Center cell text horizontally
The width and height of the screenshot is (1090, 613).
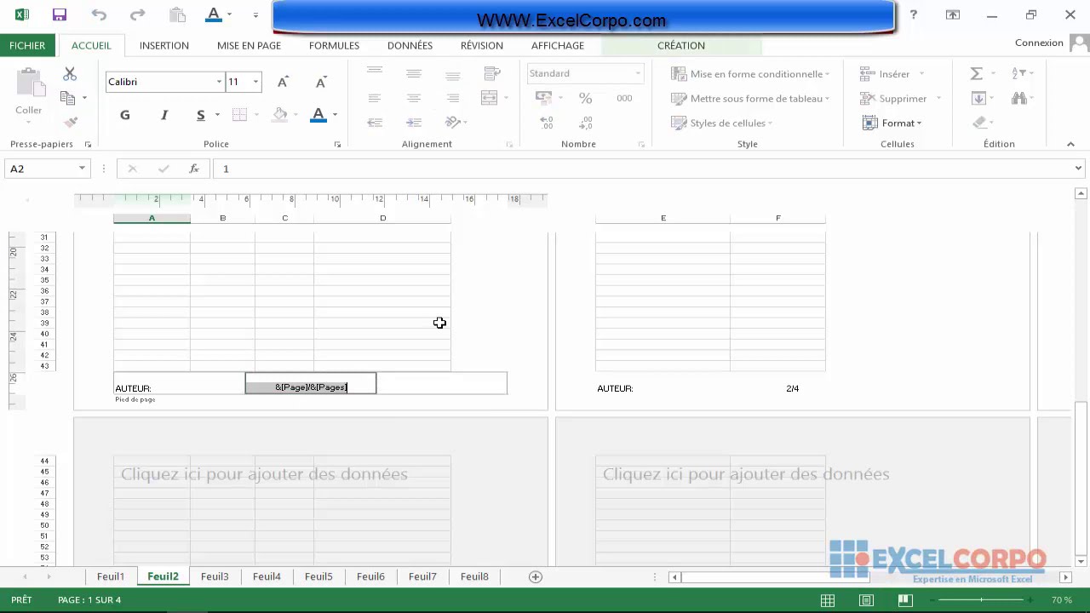point(414,98)
